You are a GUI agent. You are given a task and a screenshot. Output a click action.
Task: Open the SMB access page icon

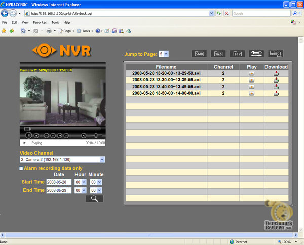point(199,54)
